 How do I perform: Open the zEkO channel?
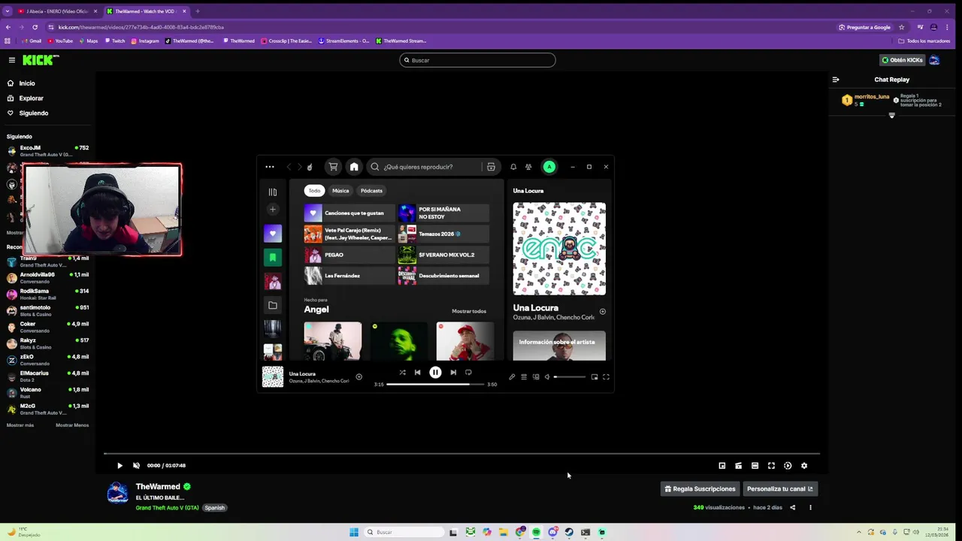click(x=48, y=360)
